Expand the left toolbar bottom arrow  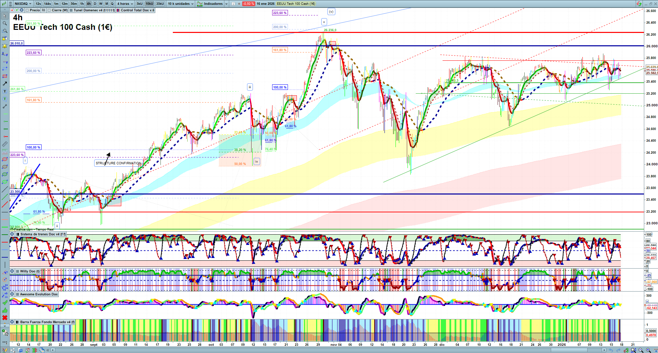(5, 326)
